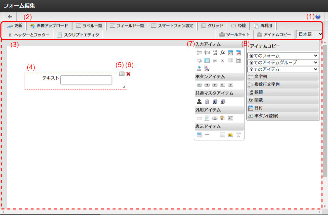Select the 複数行文字列 input item icon
The width and height of the screenshot is (328, 215).
pyautogui.click(x=206, y=52)
